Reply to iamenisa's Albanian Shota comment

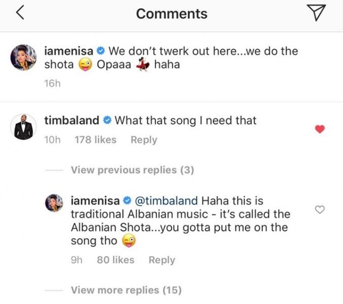click(162, 260)
